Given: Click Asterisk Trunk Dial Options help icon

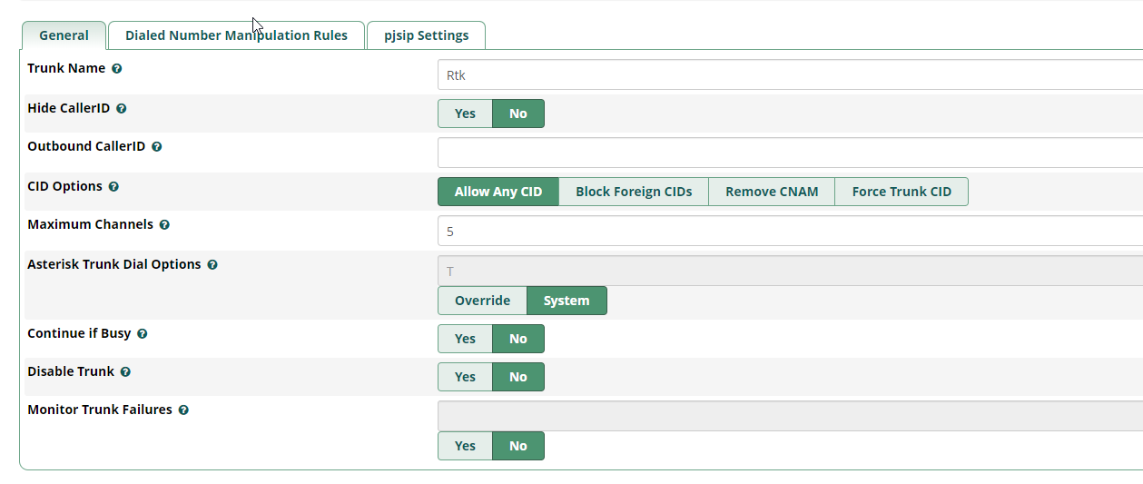Looking at the screenshot, I should click(212, 265).
